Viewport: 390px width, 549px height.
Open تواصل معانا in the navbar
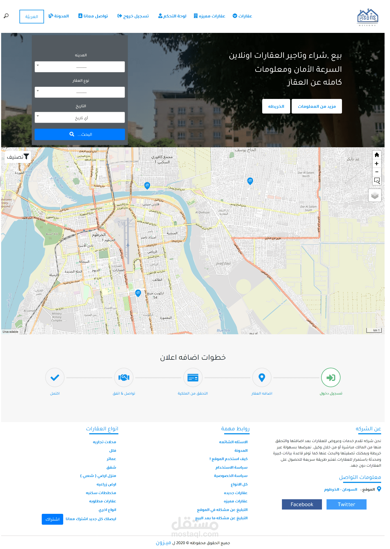93,16
